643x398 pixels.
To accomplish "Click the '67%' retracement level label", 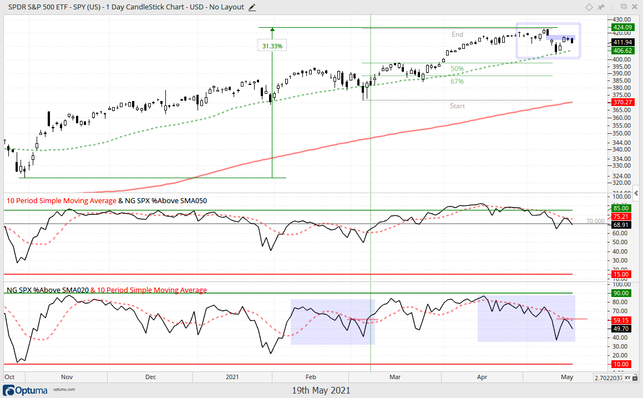I will [457, 81].
